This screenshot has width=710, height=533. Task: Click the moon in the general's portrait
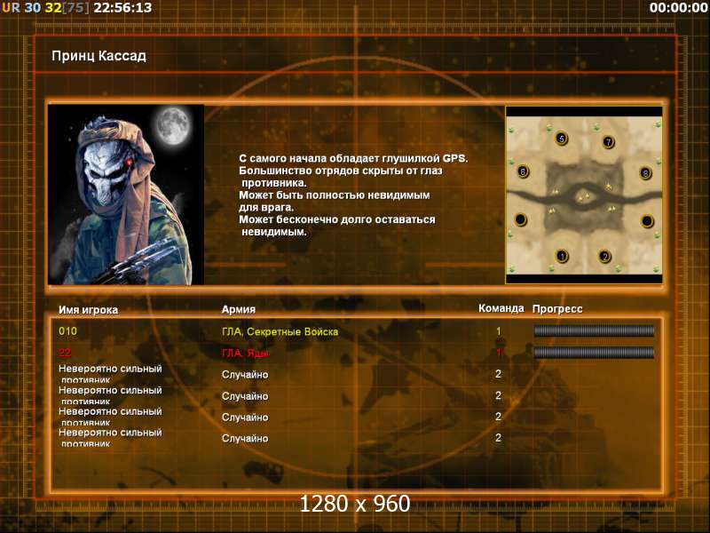pos(173,125)
